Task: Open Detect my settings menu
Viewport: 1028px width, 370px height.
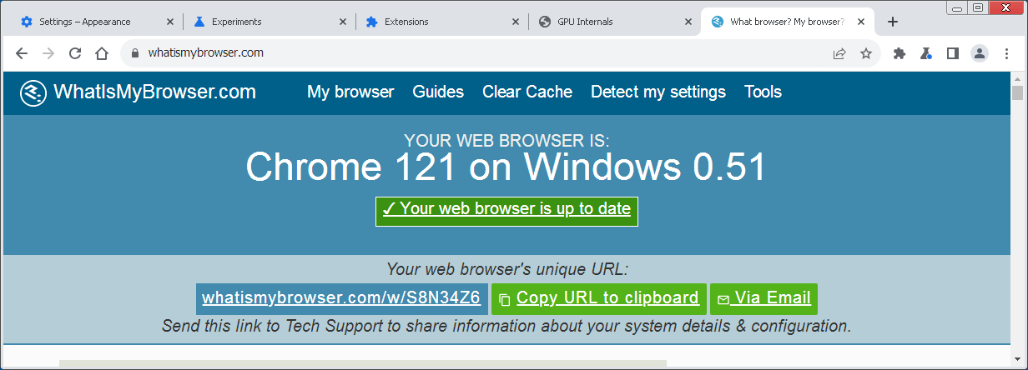Action: [x=658, y=92]
